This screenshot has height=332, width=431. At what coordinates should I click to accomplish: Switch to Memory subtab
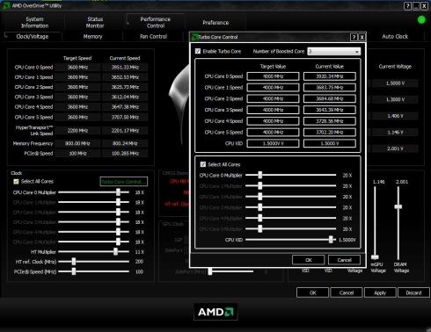point(92,37)
